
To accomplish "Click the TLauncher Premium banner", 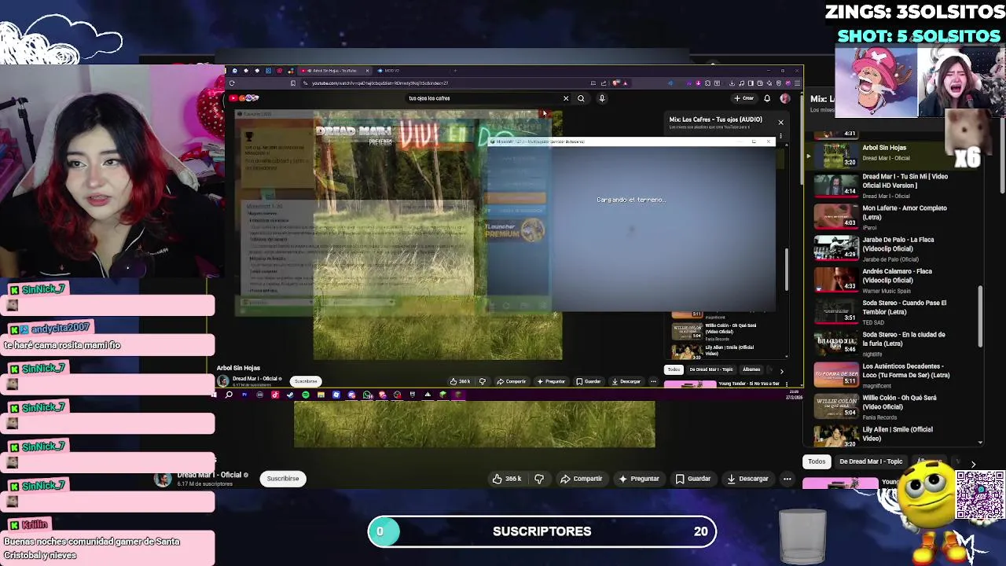I will coord(516,230).
